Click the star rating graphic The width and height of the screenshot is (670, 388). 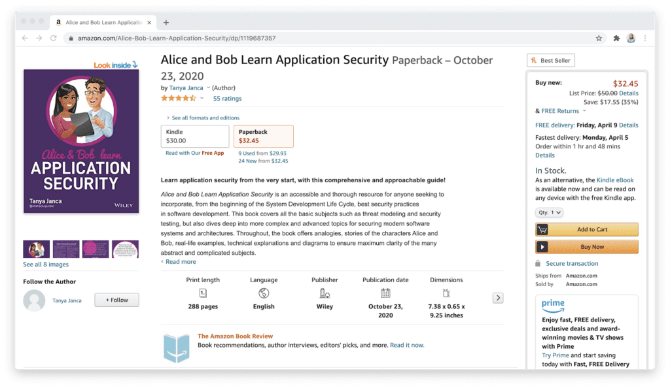click(x=179, y=99)
